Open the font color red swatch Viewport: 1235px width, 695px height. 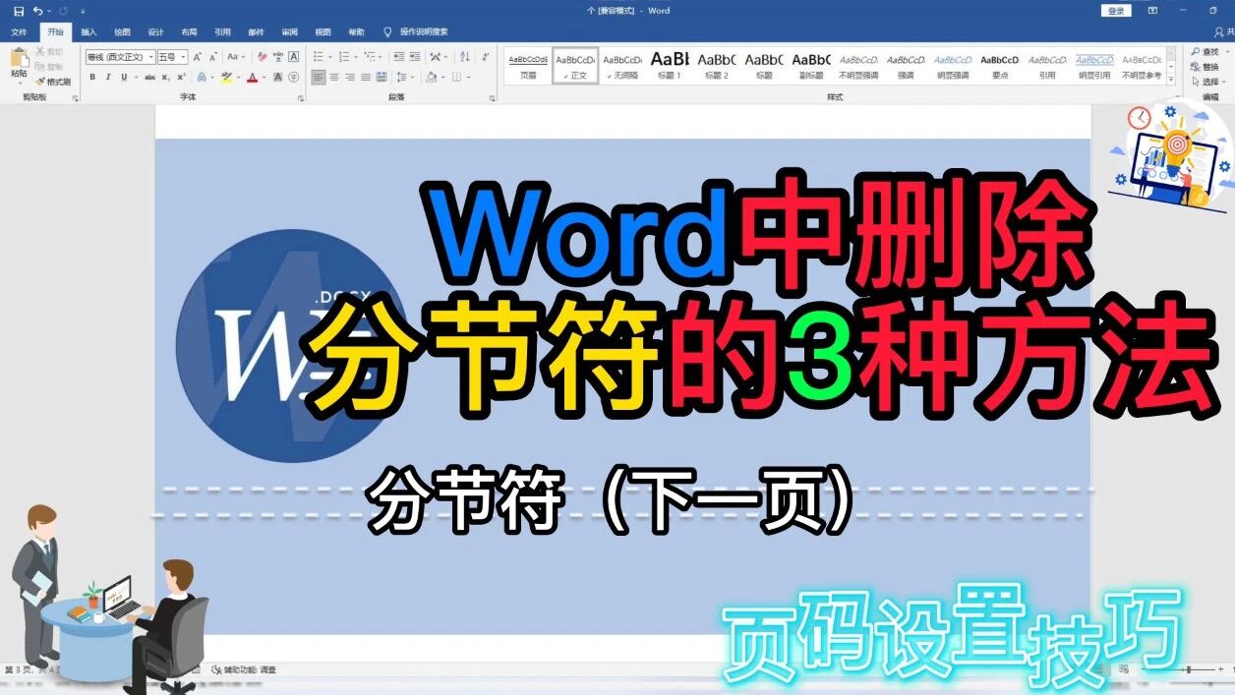click(x=252, y=78)
